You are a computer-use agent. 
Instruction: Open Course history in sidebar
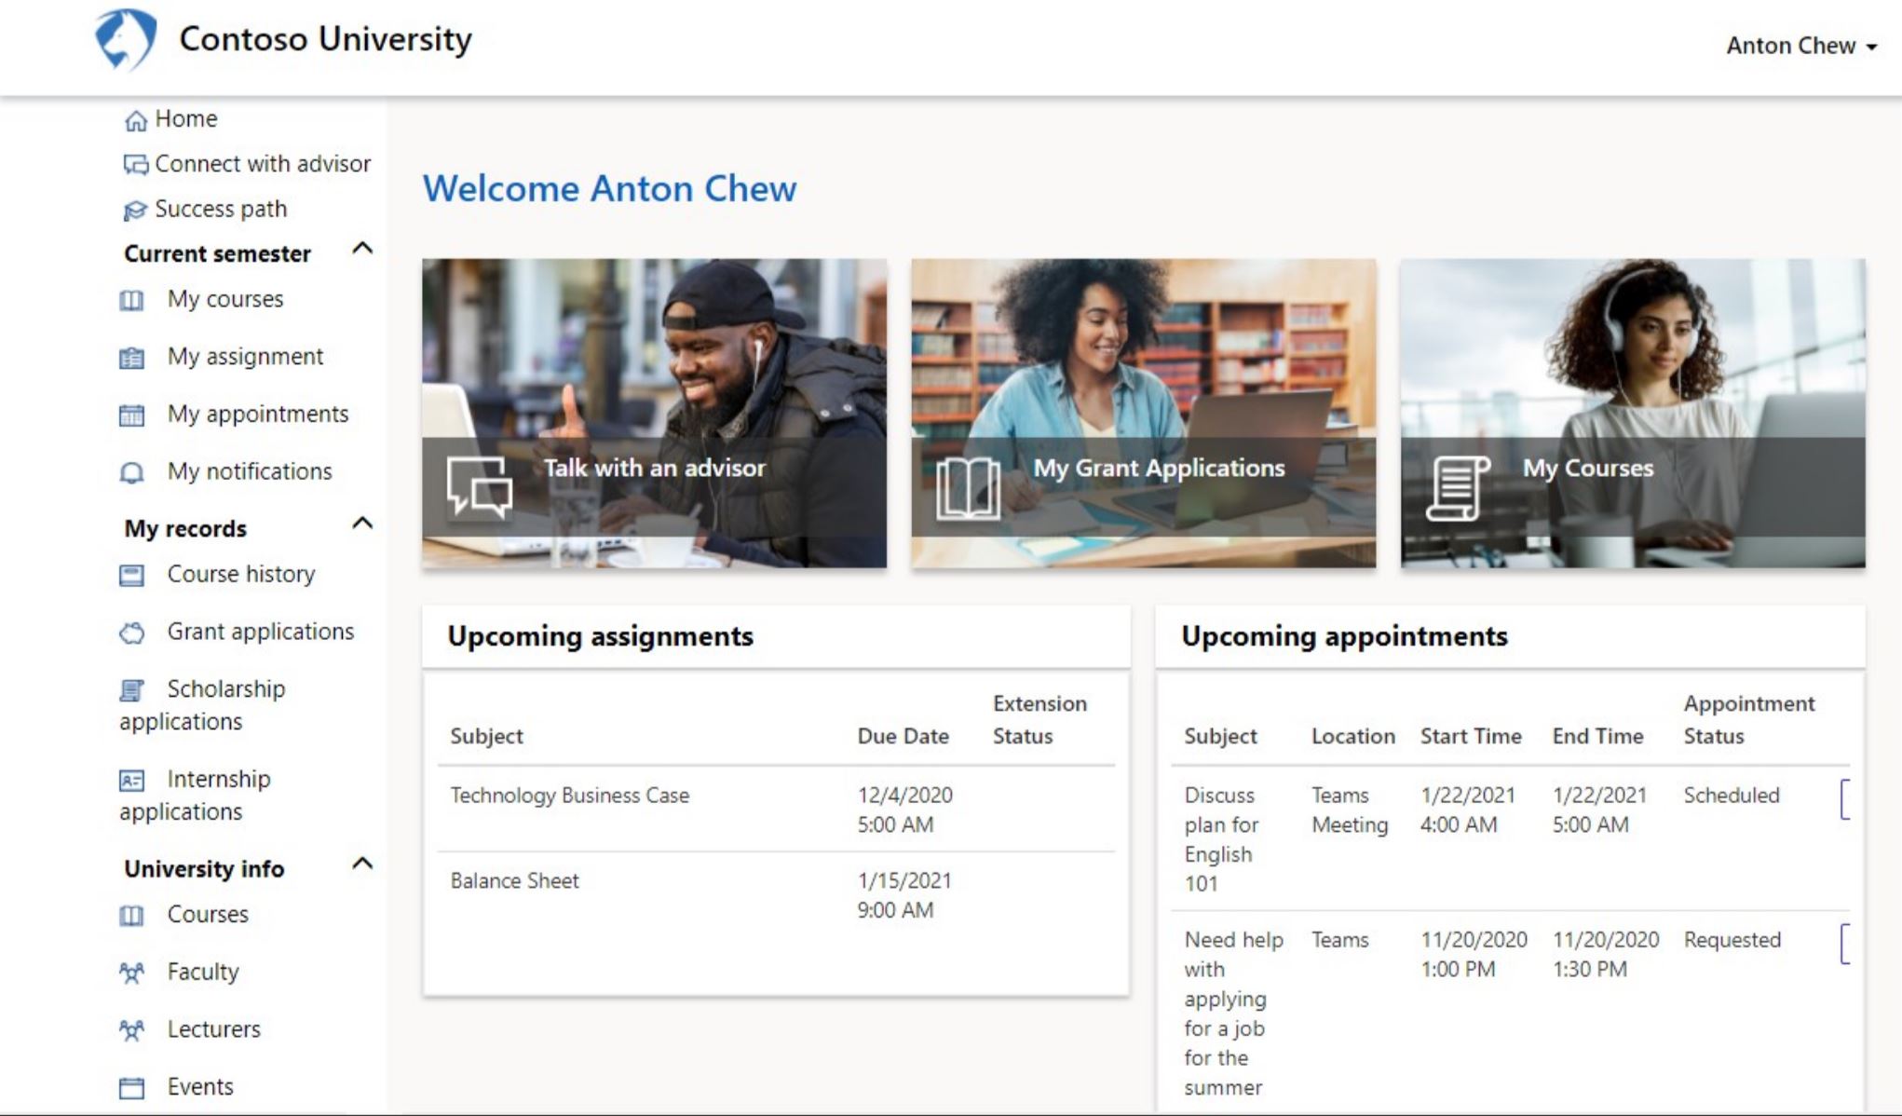(x=240, y=574)
